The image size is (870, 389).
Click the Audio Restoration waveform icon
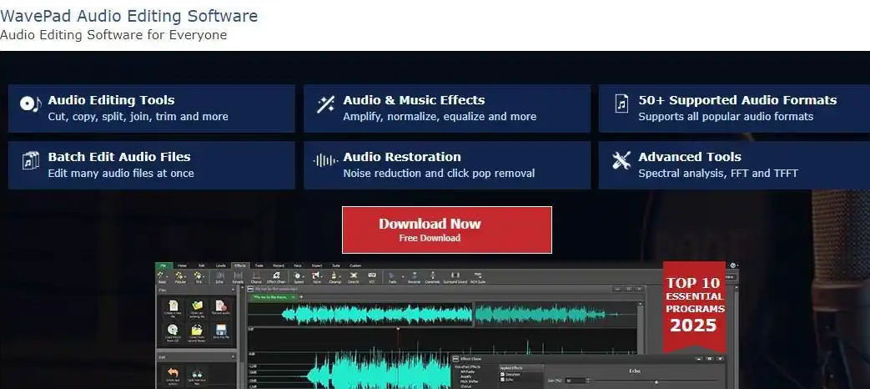(325, 161)
